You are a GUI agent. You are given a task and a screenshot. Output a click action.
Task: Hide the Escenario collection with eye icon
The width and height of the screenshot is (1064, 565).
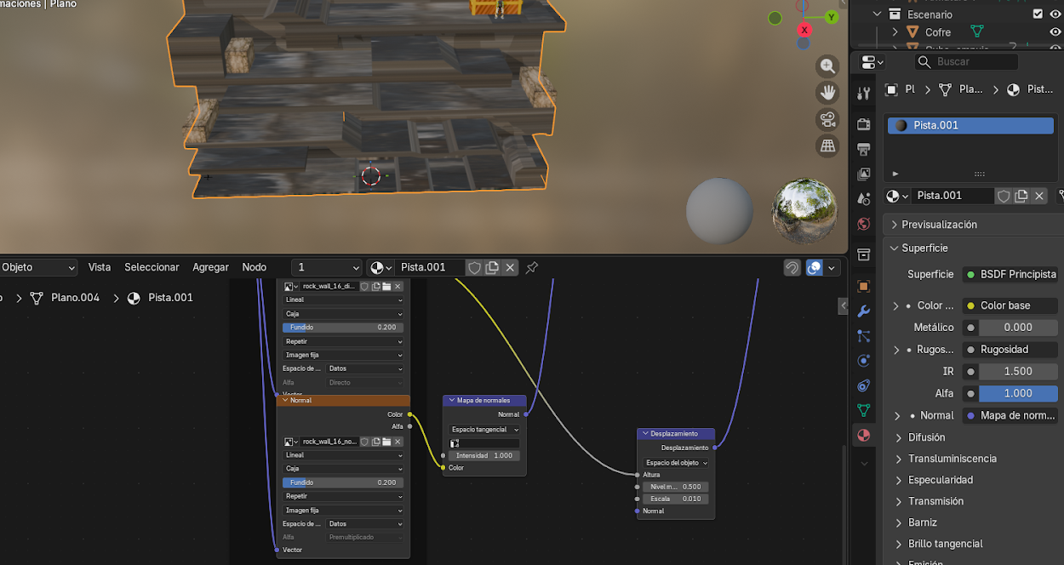pos(1055,14)
